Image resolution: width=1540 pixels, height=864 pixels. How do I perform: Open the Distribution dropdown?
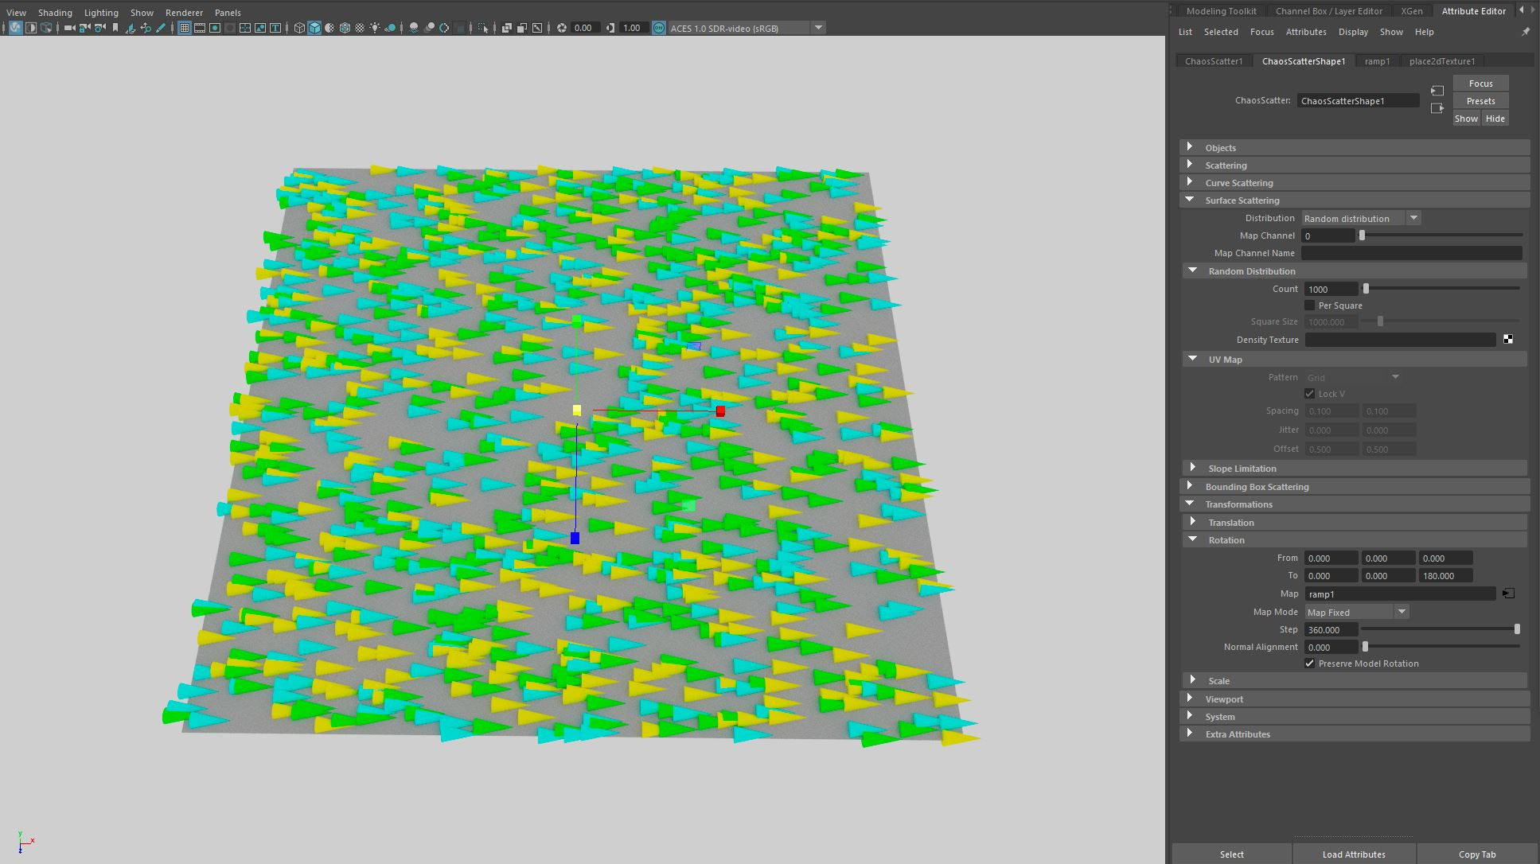pos(1360,218)
